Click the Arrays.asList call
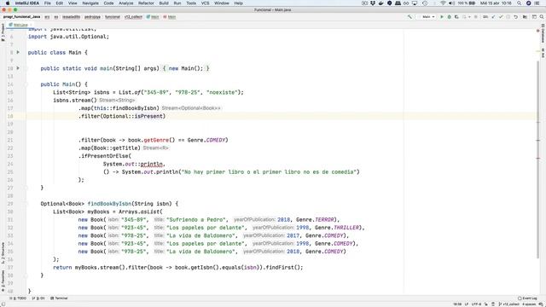The height and width of the screenshot is (307, 546). click(x=139, y=211)
